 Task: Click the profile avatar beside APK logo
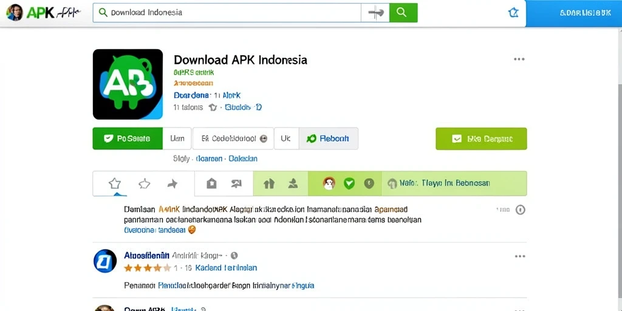(x=15, y=13)
